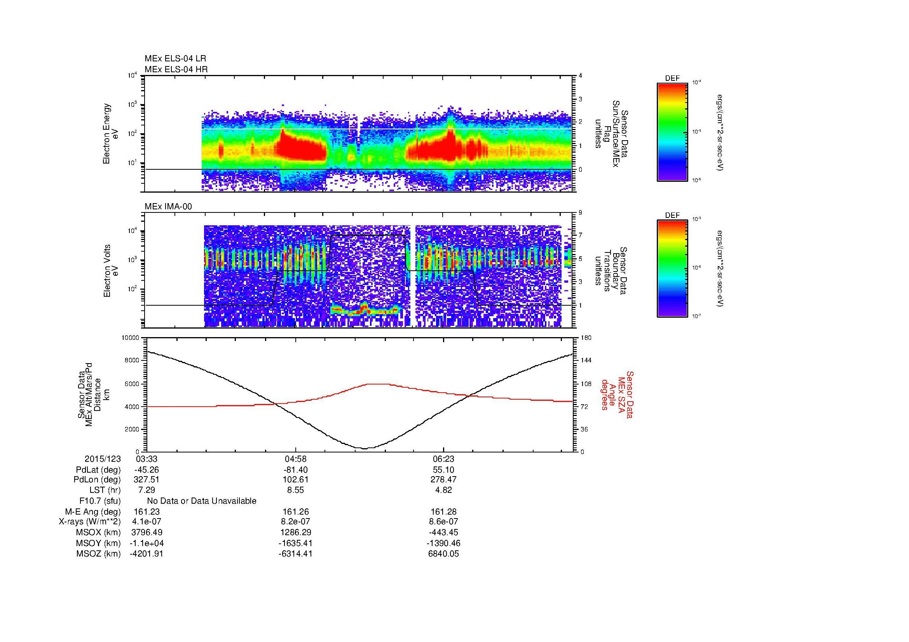Click the 'MEx Alt/Mars/Pd Distance km' axis label
This screenshot has width=909, height=642.
coord(93,394)
